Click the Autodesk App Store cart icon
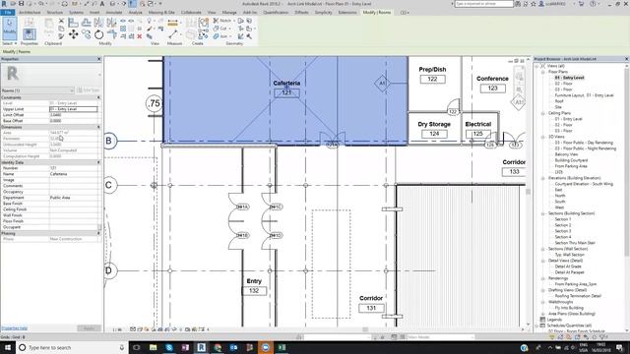The width and height of the screenshot is (630, 354). pyautogui.click(x=581, y=4)
